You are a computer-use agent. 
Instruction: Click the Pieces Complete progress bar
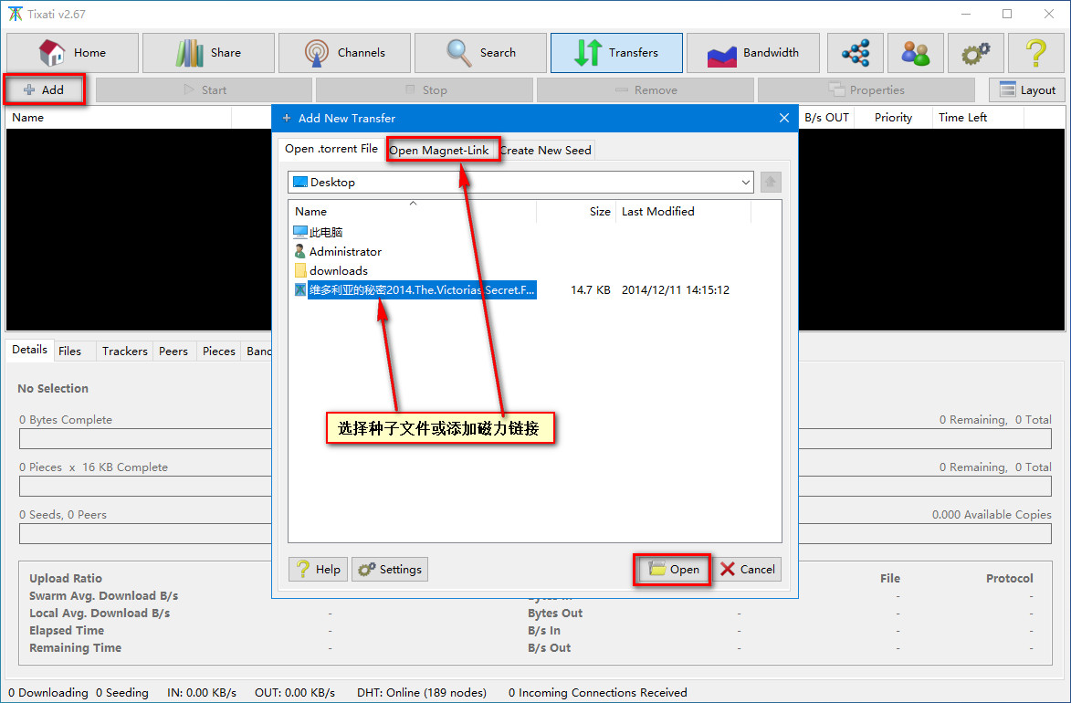pos(535,487)
